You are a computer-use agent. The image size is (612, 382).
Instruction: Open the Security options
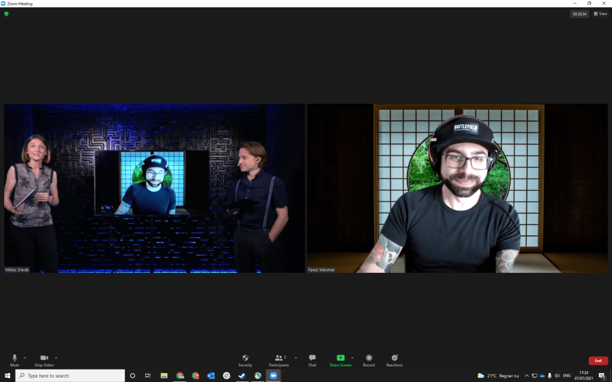pos(245,359)
